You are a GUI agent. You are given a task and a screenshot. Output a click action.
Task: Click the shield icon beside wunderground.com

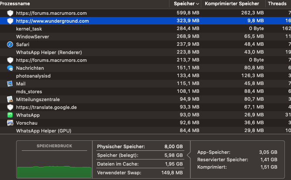pos(10,21)
